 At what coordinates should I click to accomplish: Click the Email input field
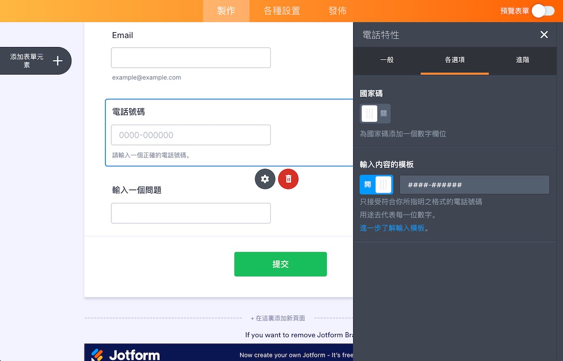191,58
